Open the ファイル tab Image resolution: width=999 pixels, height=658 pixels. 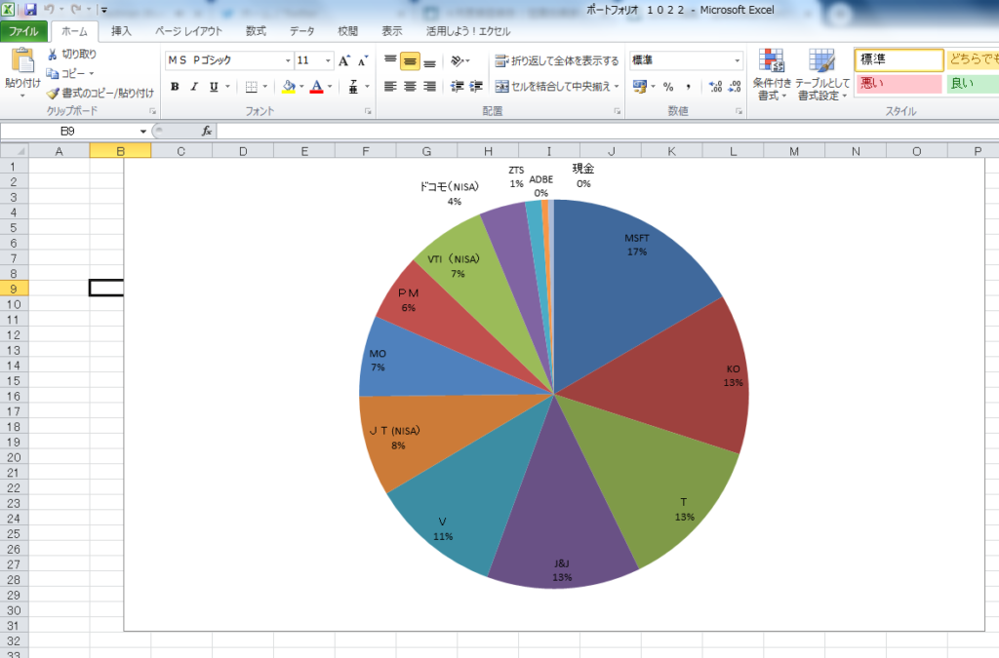(x=23, y=31)
